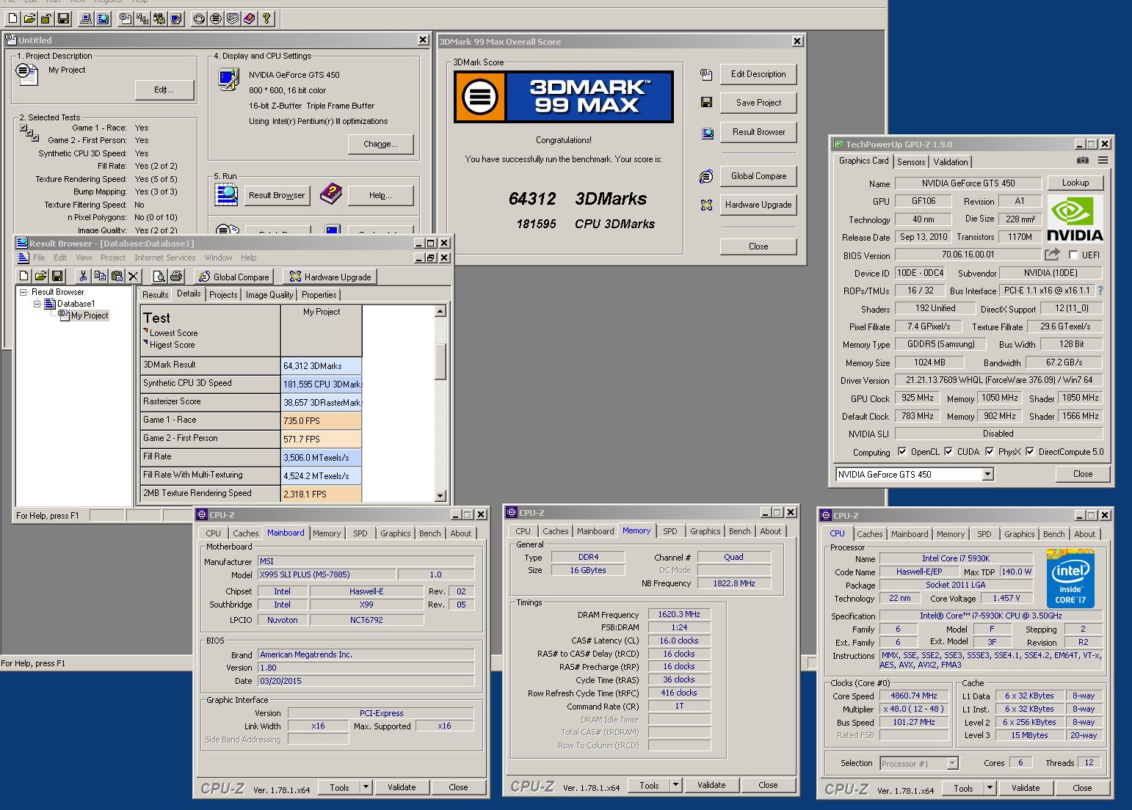Click the GPU-Z camera screenshot icon
This screenshot has height=810, width=1132.
tap(1083, 160)
